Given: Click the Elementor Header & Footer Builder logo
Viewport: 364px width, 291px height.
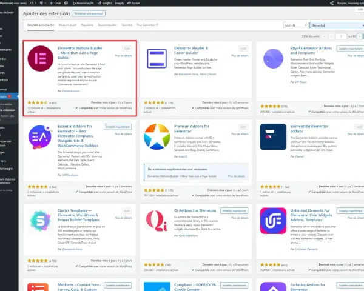Looking at the screenshot, I should coord(157,58).
